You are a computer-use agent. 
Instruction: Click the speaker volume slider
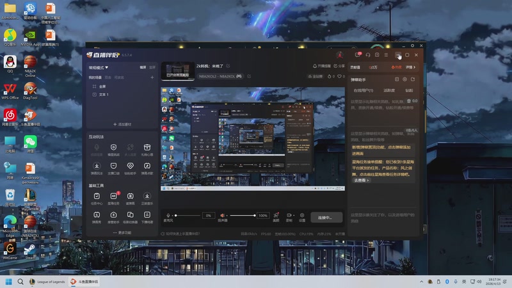[242, 215]
